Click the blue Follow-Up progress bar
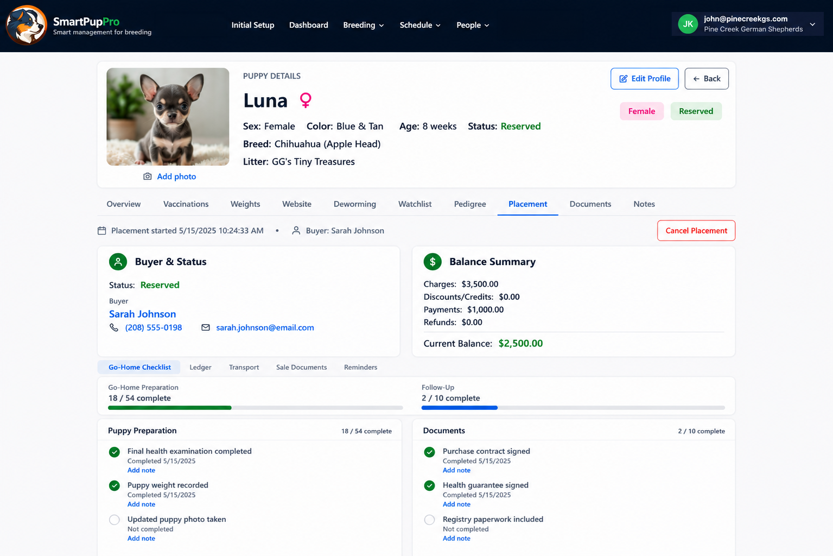Image resolution: width=833 pixels, height=556 pixels. (460, 408)
